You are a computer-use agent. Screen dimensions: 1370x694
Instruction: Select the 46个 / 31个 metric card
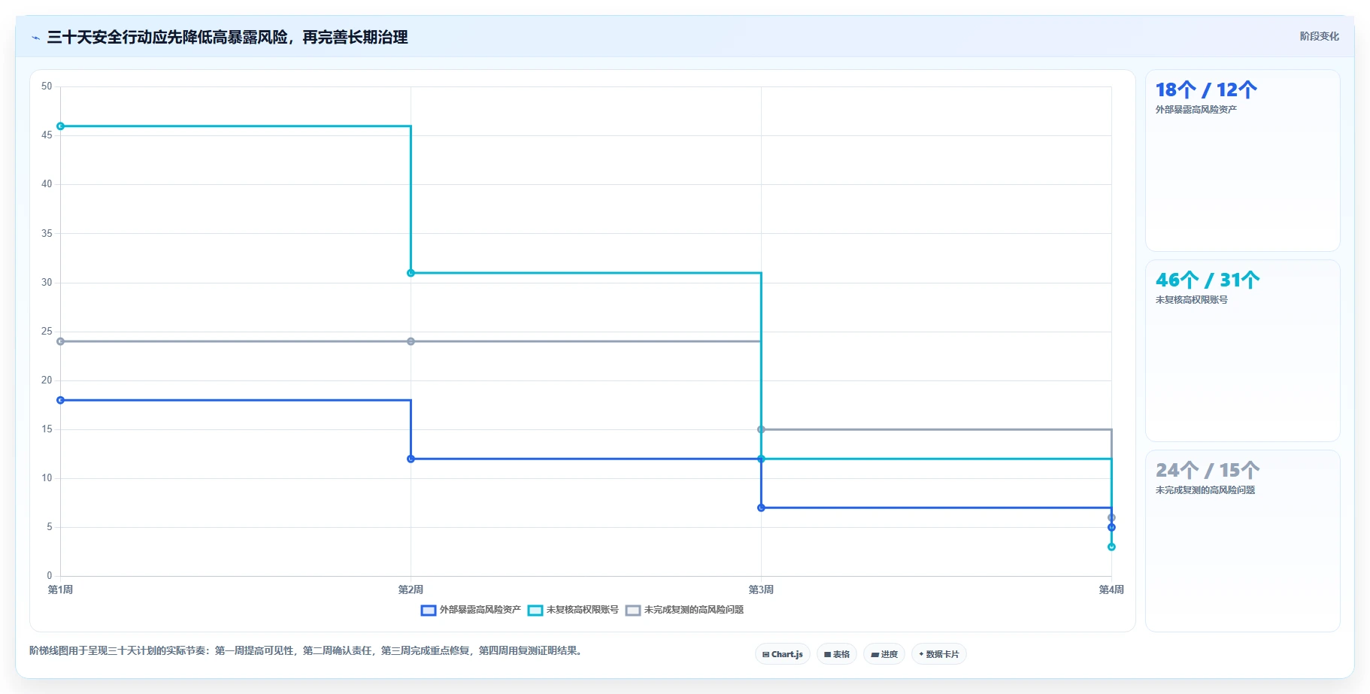coord(1242,351)
